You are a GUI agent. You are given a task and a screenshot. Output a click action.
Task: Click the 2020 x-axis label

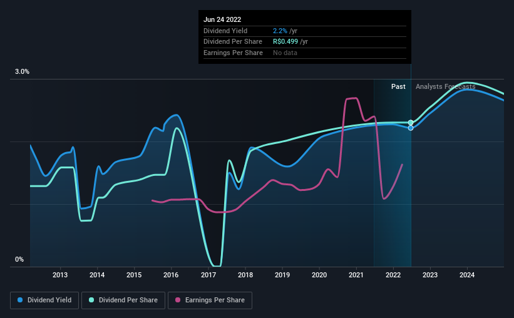319,275
